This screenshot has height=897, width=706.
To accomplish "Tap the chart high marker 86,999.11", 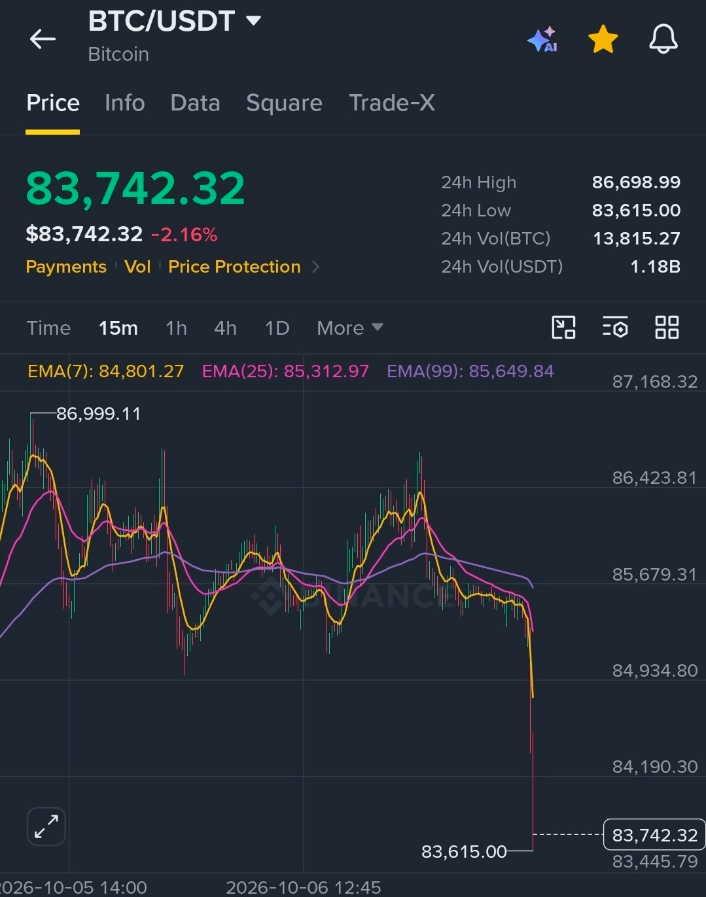I will coord(98,414).
